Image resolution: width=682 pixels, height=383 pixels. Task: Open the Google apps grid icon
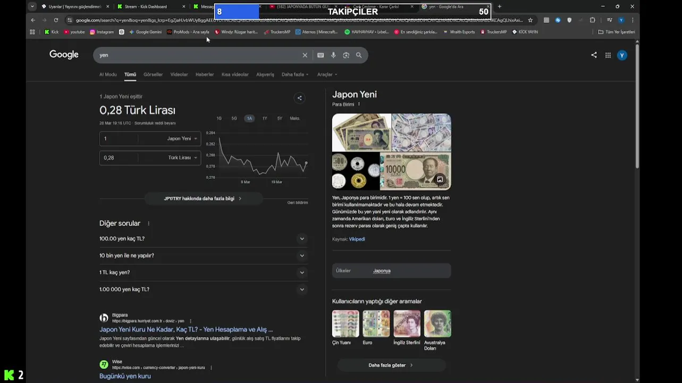tap(608, 55)
